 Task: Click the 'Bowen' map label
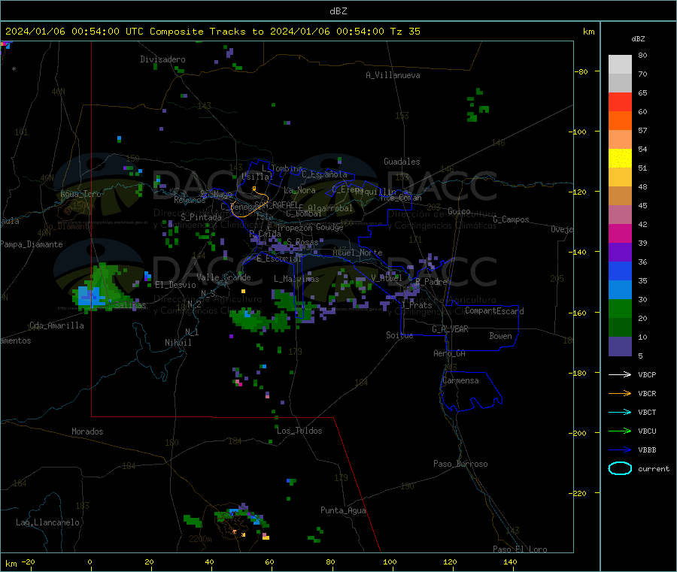(x=500, y=336)
